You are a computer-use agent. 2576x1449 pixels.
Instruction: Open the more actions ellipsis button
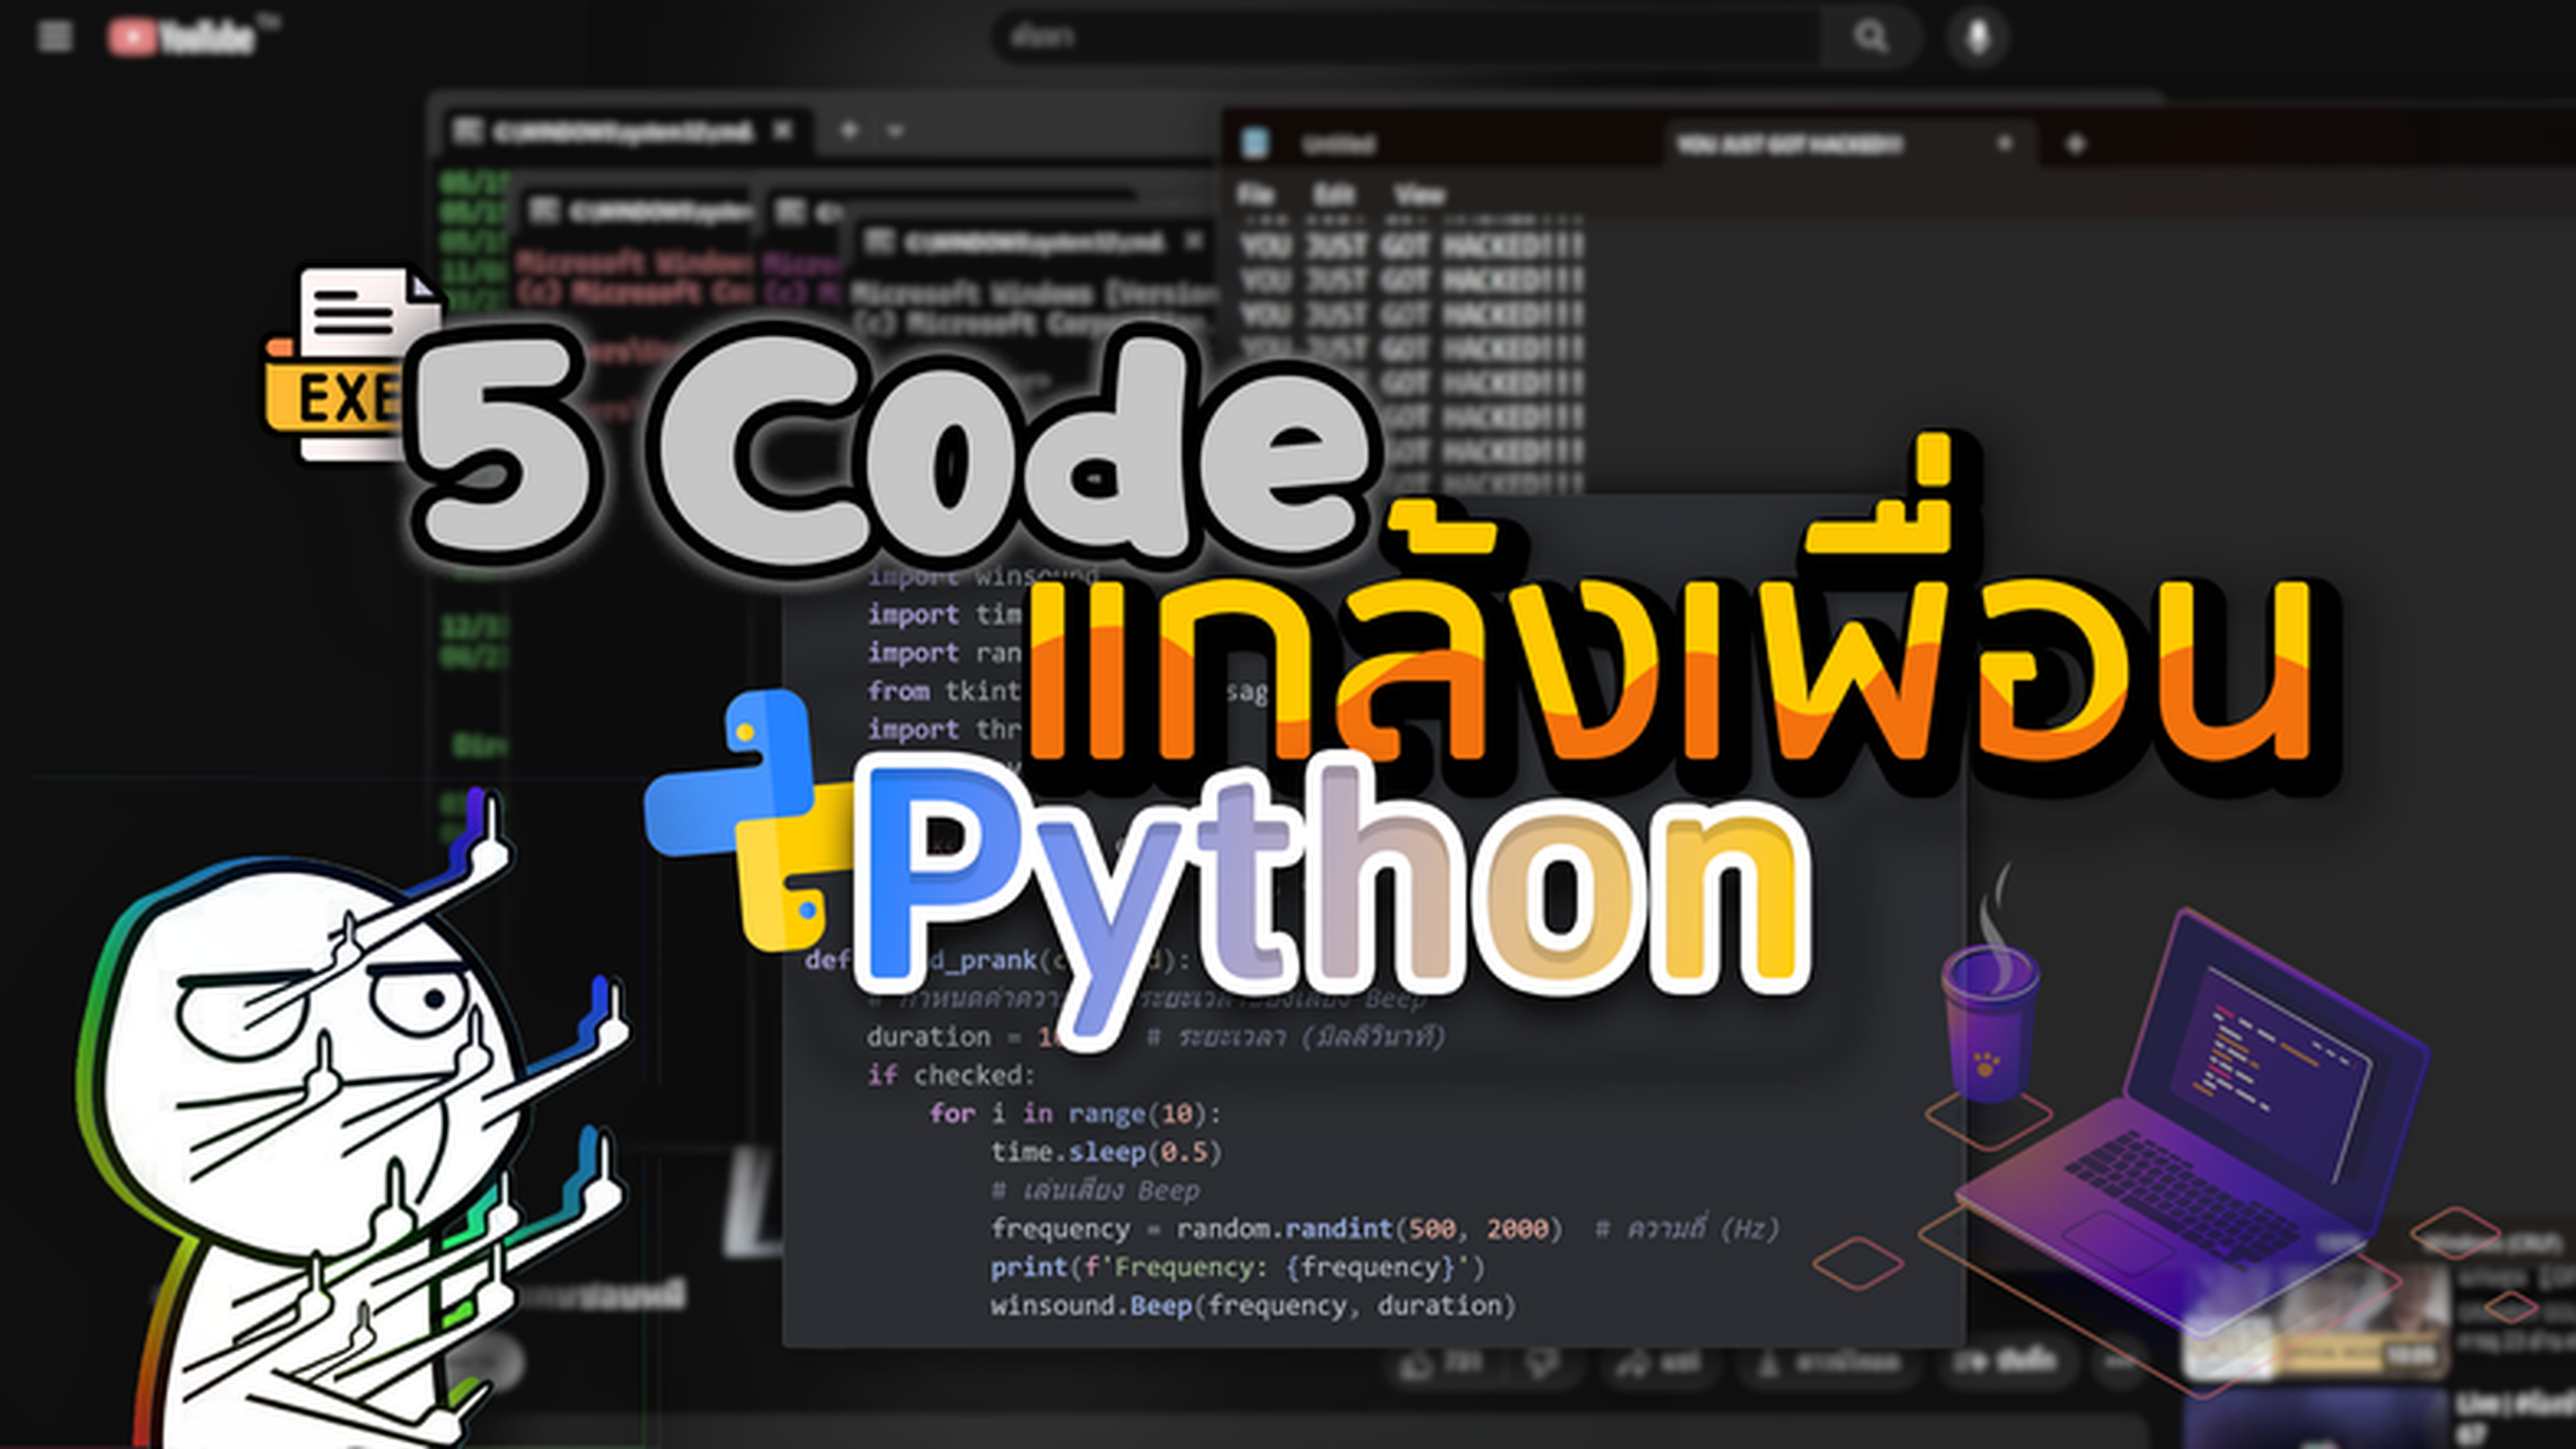click(2120, 1362)
